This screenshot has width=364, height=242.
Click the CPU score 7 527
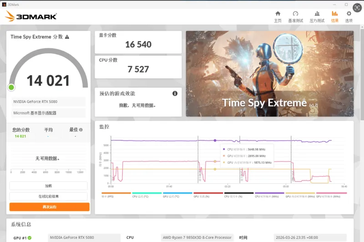[x=138, y=69]
